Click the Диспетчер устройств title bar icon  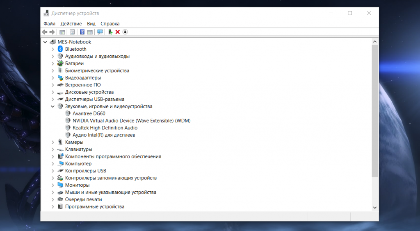[47, 13]
